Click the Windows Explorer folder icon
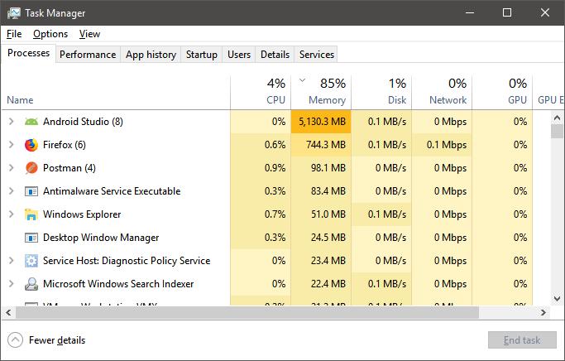Screen dimensions: 565x361 pos(31,214)
